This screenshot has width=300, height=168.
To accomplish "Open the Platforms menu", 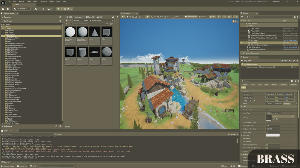I will click(x=43, y=1).
